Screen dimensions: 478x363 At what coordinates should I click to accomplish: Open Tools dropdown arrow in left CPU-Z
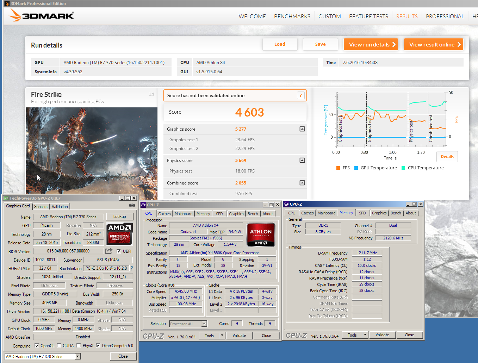pyautogui.click(x=222, y=336)
